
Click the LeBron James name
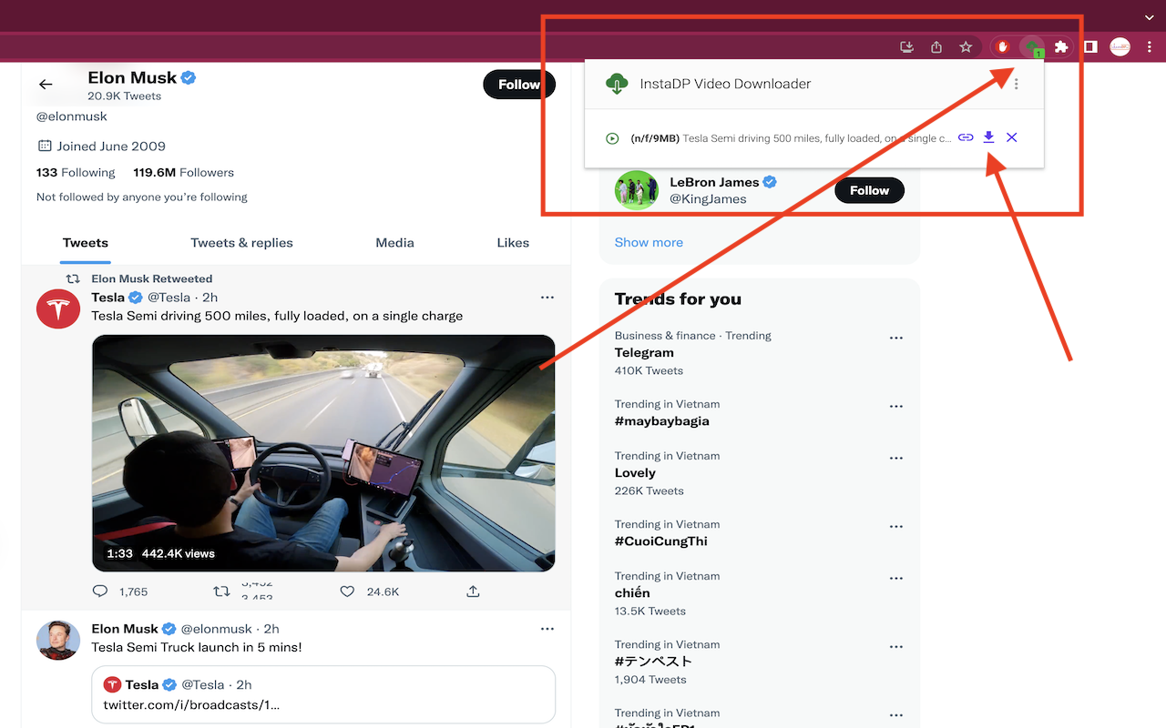(714, 182)
